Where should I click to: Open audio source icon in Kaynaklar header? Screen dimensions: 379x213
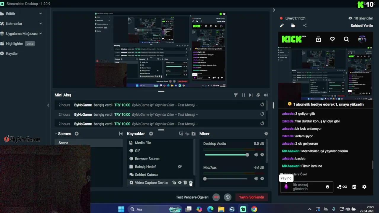coord(187,134)
